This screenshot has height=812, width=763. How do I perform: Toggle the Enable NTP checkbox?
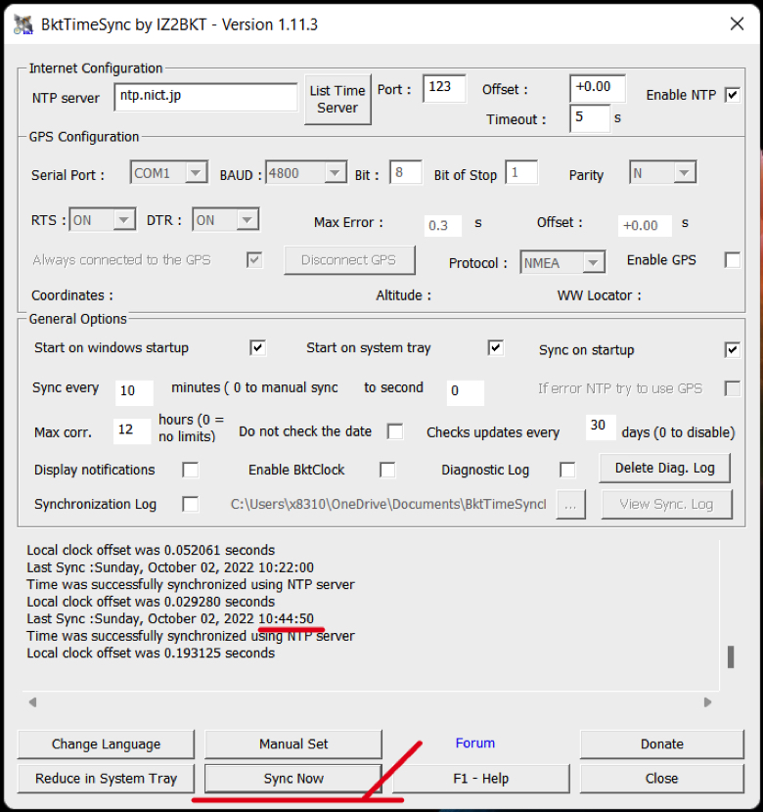pyautogui.click(x=732, y=95)
